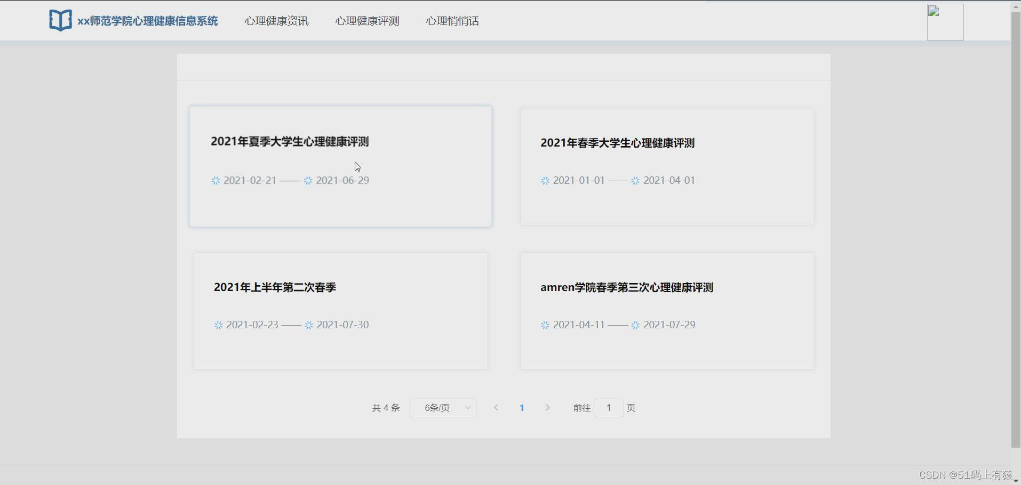Click the snowflake icon before 2021-07-29
1021x485 pixels.
[634, 325]
